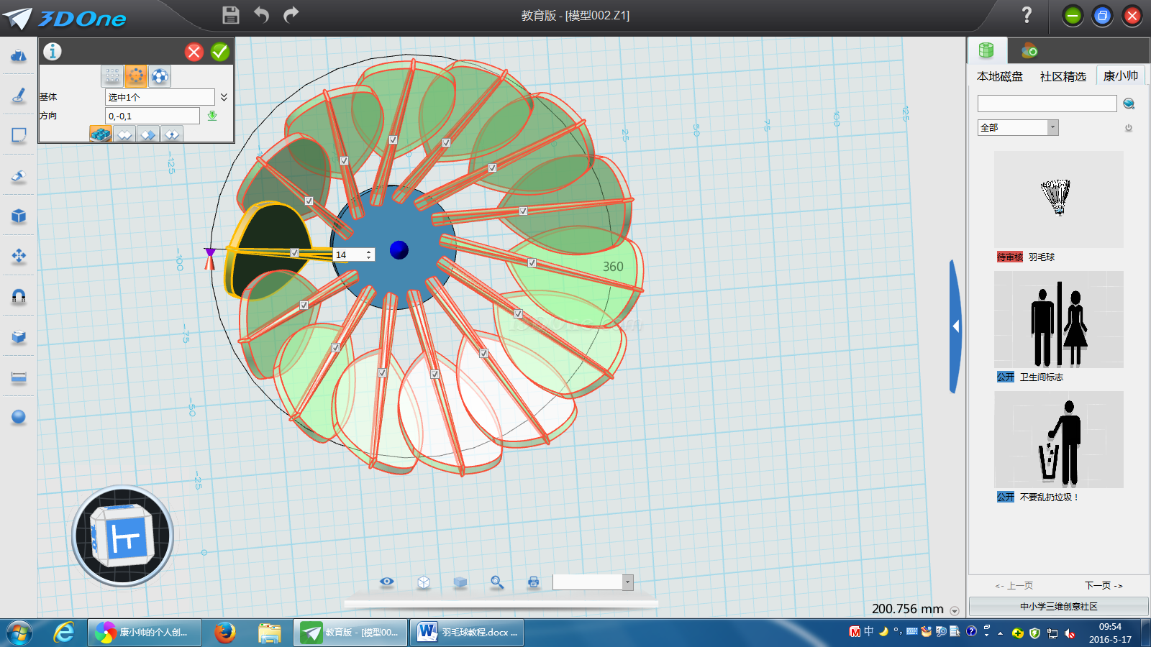Viewport: 1151px width, 647px height.
Task: Click the save floppy disk icon
Action: pyautogui.click(x=230, y=15)
